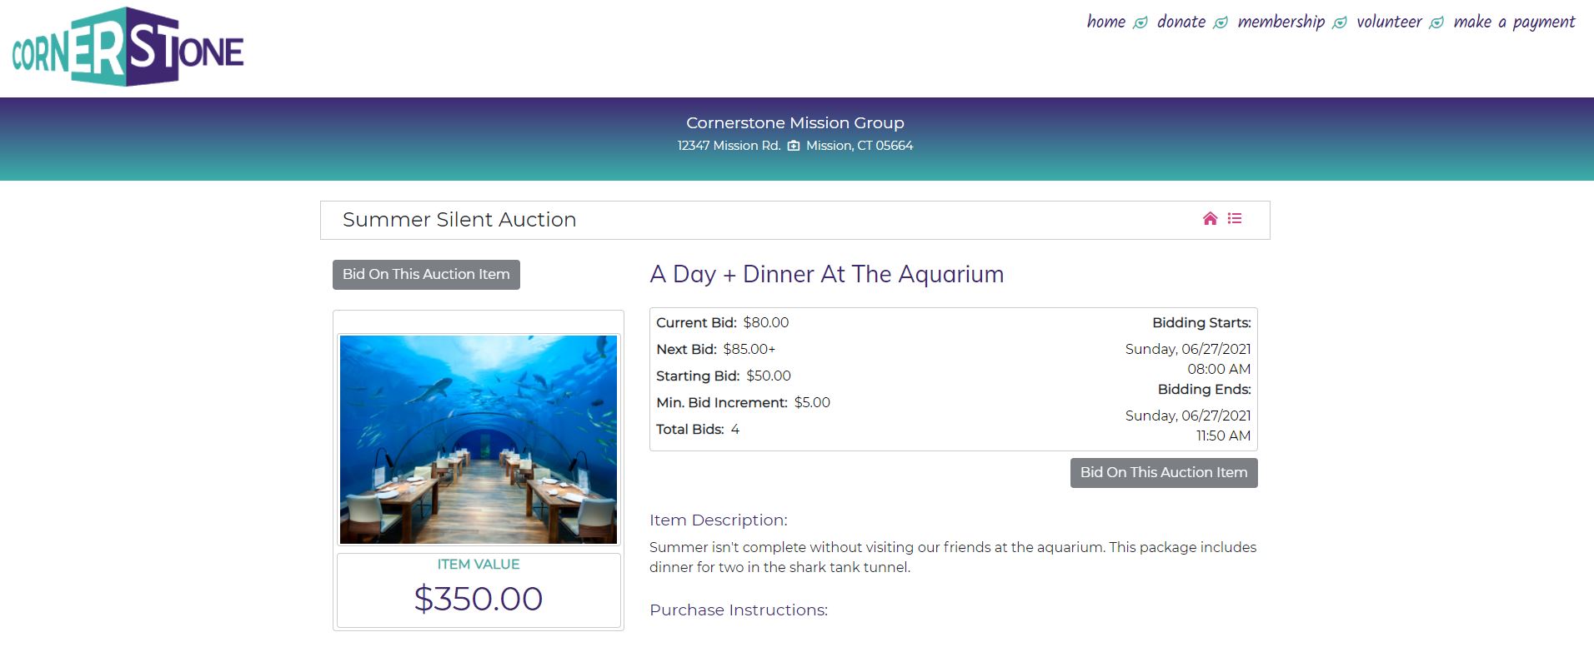Click the leaf icon after "membership"
The height and width of the screenshot is (672, 1594).
(1340, 23)
